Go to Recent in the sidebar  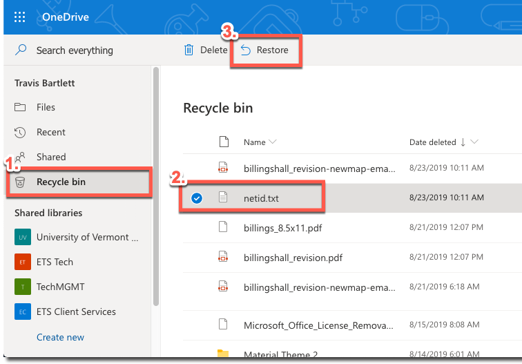pos(51,132)
